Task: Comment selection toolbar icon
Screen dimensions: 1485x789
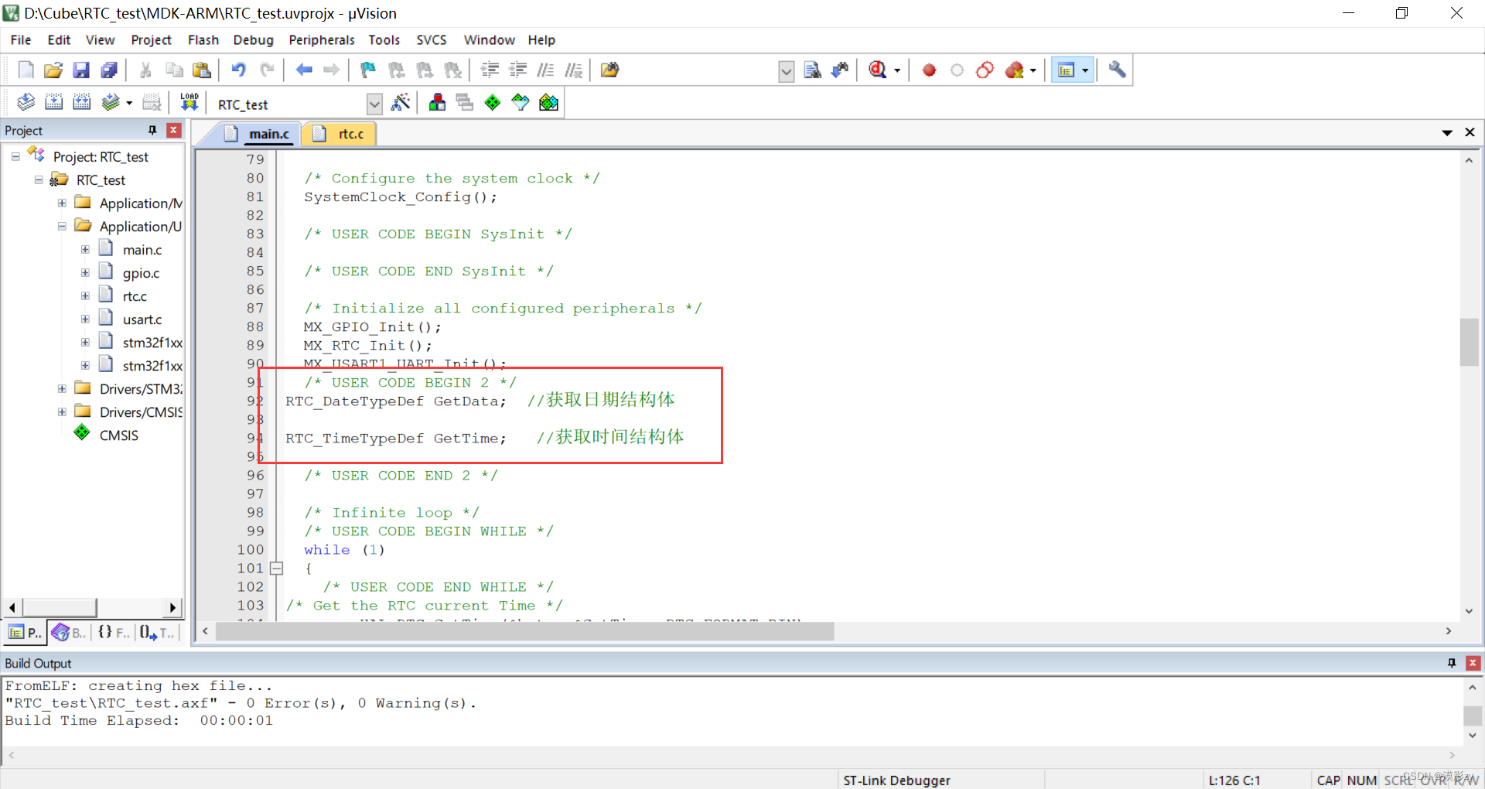Action: point(545,70)
